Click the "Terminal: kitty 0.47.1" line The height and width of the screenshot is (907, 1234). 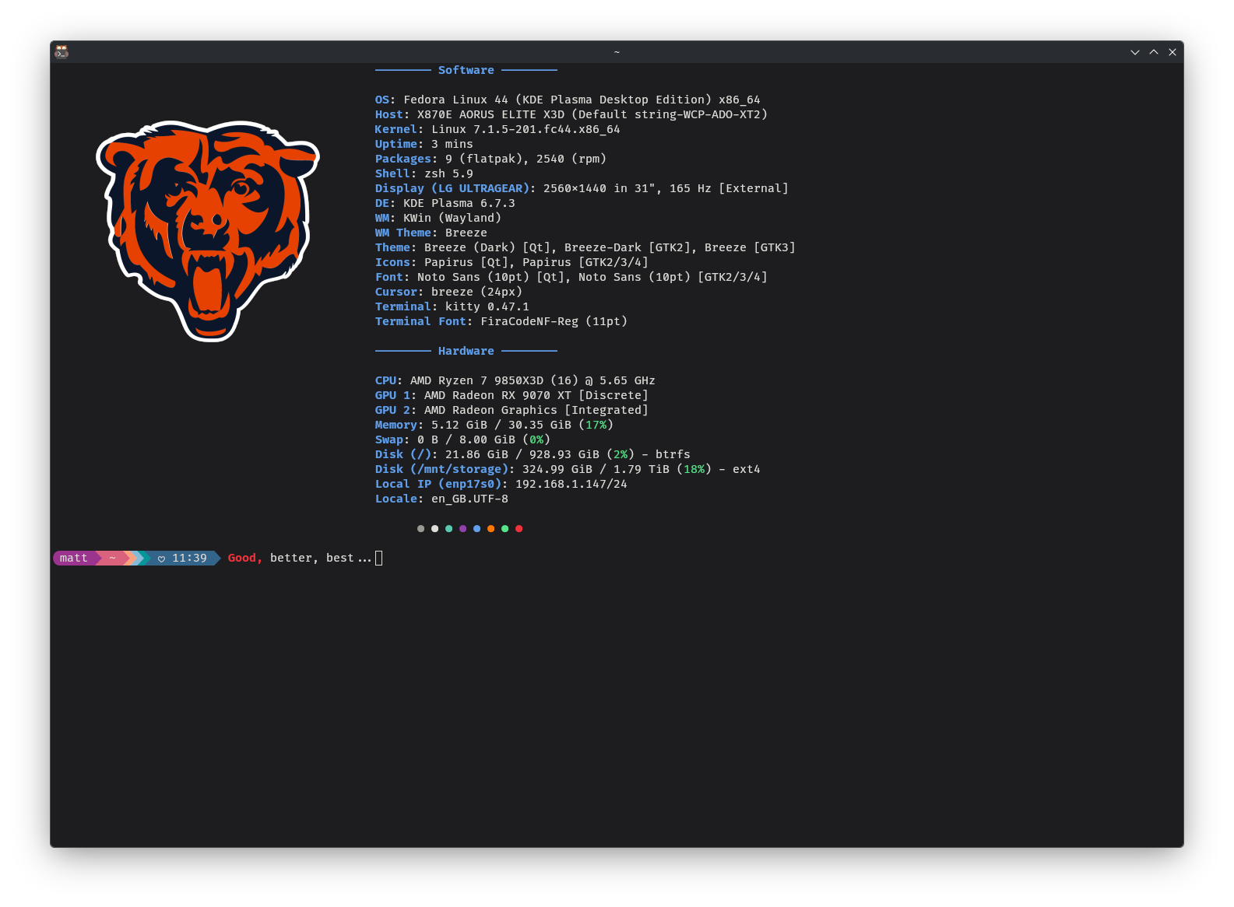[x=452, y=306]
